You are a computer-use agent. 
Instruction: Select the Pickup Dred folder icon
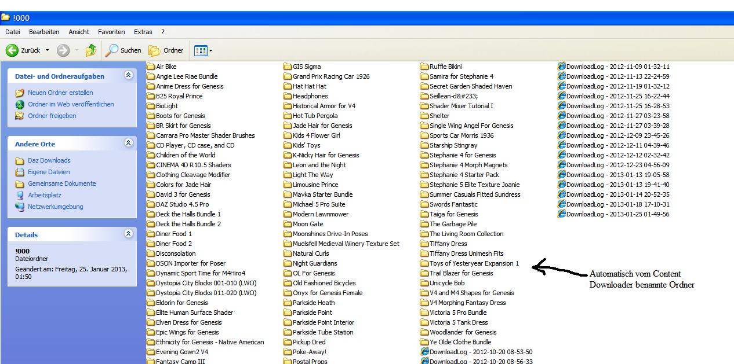(x=288, y=342)
